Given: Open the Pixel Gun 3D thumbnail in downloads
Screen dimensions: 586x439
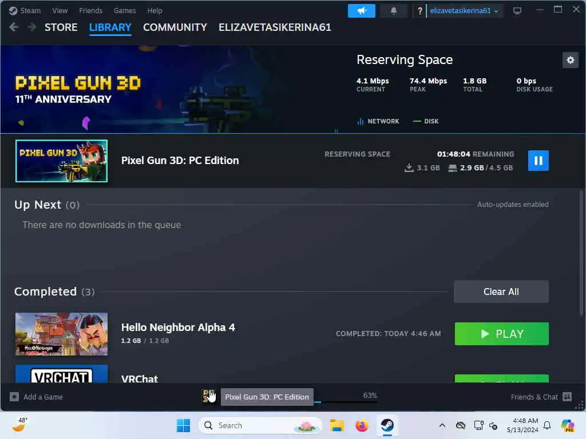Looking at the screenshot, I should coord(62,161).
